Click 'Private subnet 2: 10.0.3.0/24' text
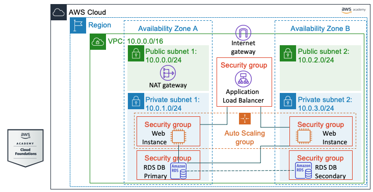 [x=325, y=104]
